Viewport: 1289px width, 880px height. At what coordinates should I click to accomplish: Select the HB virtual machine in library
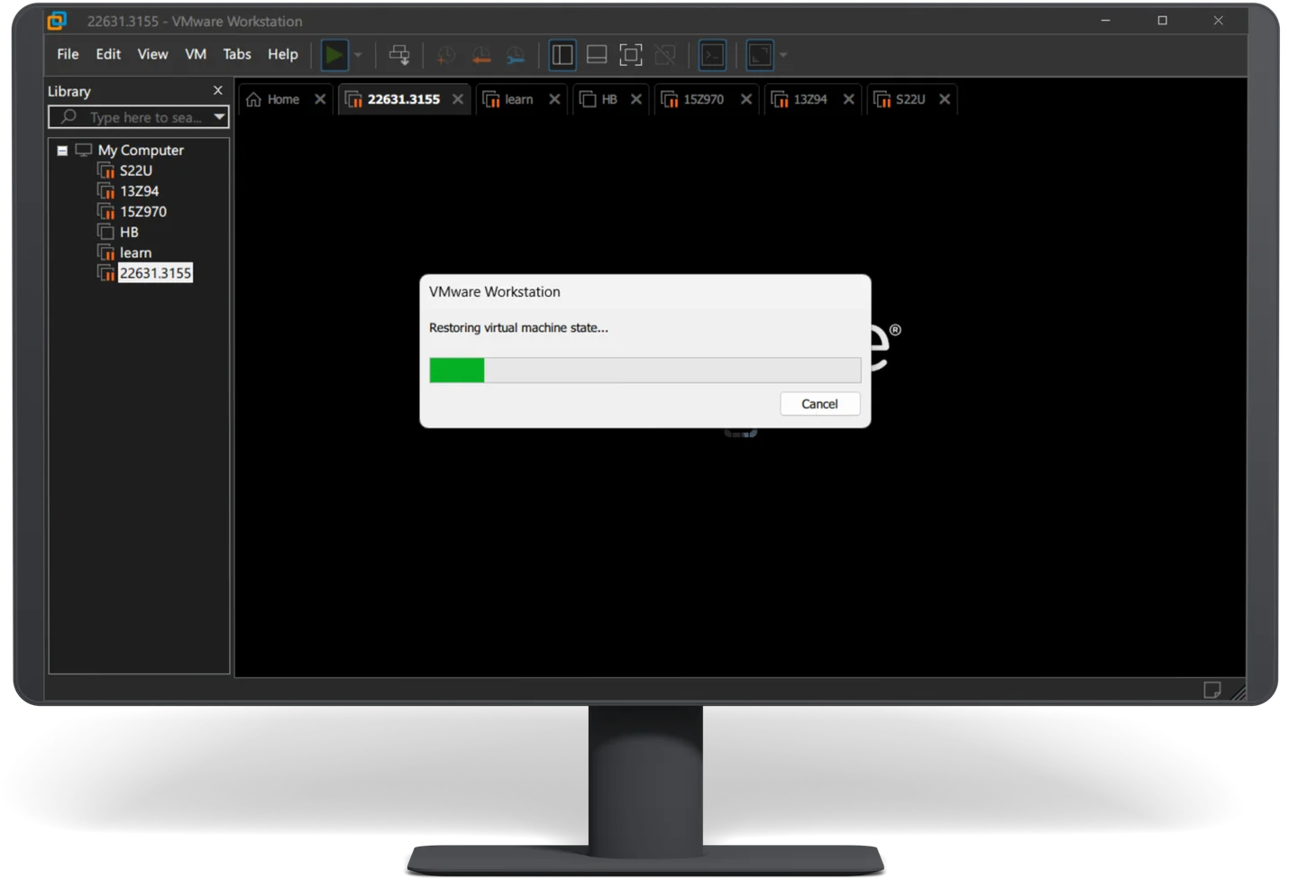[129, 233]
